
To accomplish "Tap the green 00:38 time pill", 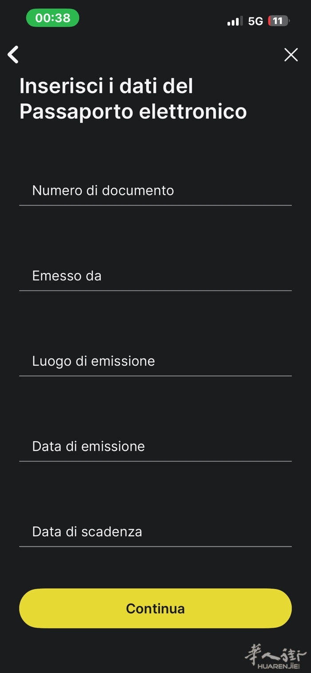I will click(52, 18).
